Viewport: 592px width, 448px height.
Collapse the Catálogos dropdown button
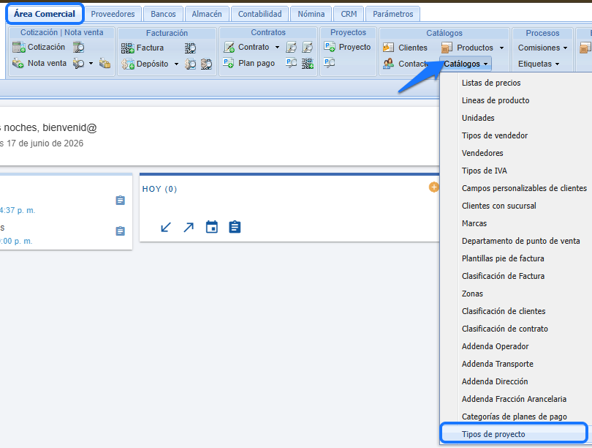(x=466, y=64)
